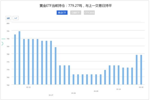
Task: Click the bar above the 02-22 label
Action: (x=29, y=62)
